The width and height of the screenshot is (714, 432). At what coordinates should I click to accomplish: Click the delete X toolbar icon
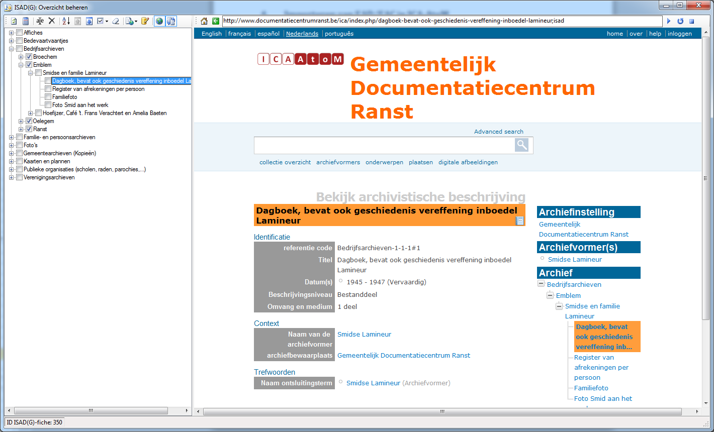(x=51, y=21)
